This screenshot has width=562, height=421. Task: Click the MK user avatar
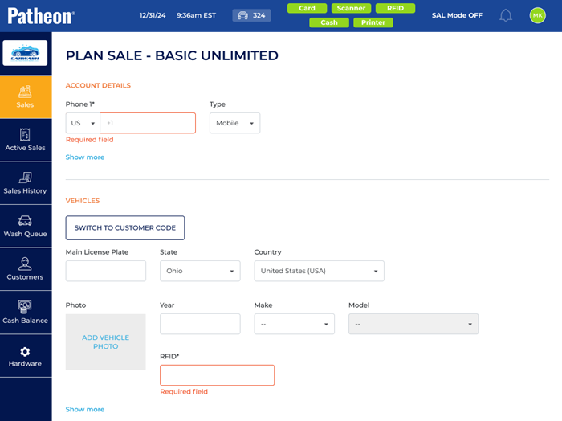[x=537, y=15]
